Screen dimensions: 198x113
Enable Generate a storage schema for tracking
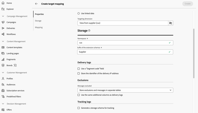(79, 108)
